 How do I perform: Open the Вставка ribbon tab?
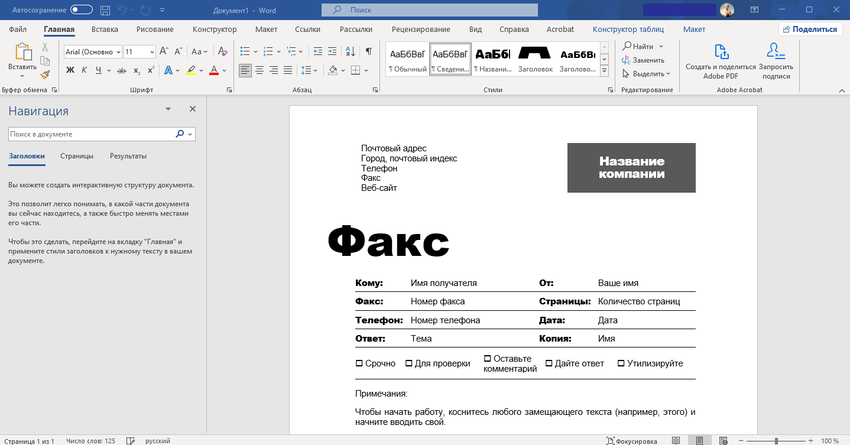pyautogui.click(x=105, y=30)
